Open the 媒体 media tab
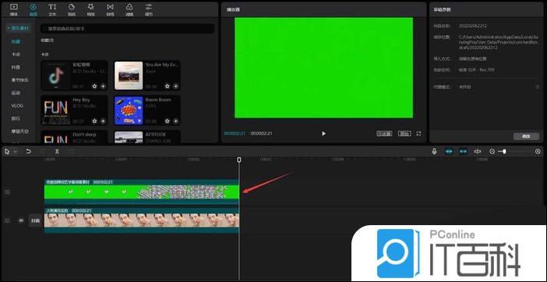Screen dimensions: 547x282 13,10
